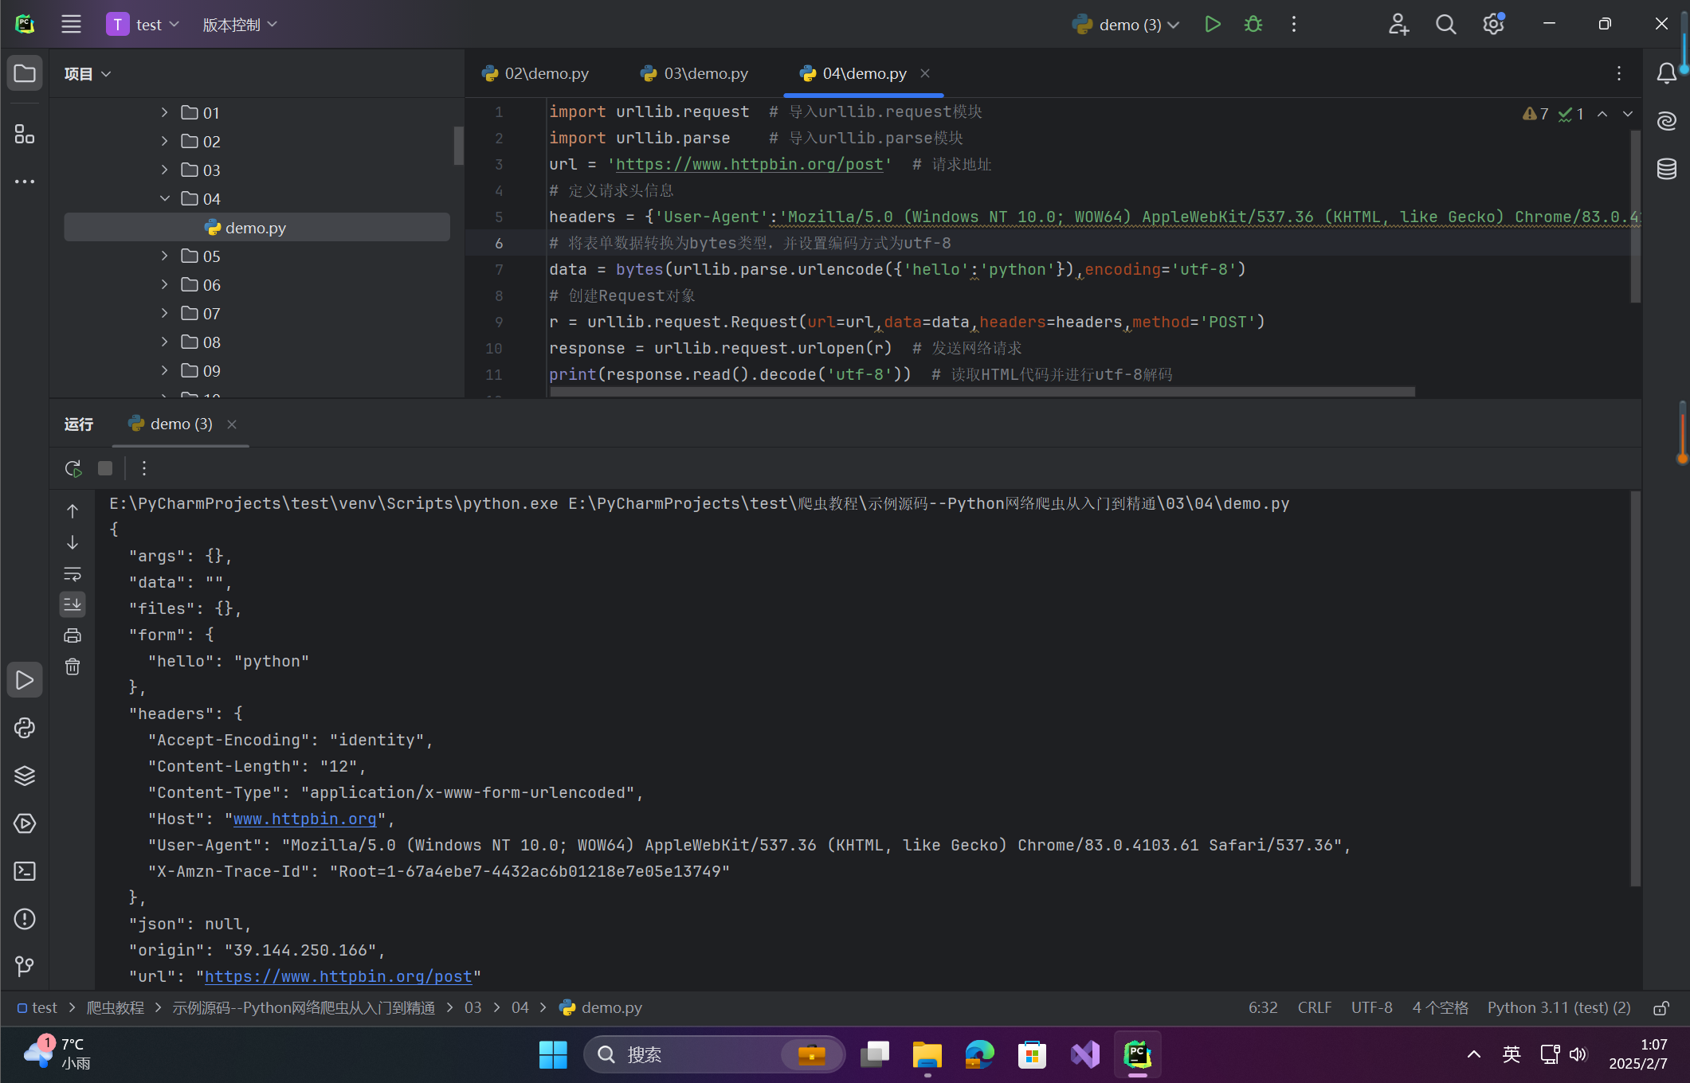Expand the 05 folder in project tree
1690x1083 pixels.
click(x=165, y=256)
